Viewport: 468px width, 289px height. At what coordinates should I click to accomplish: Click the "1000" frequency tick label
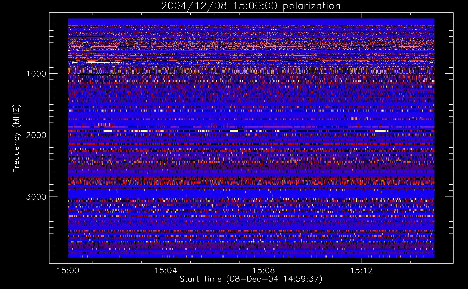point(36,74)
